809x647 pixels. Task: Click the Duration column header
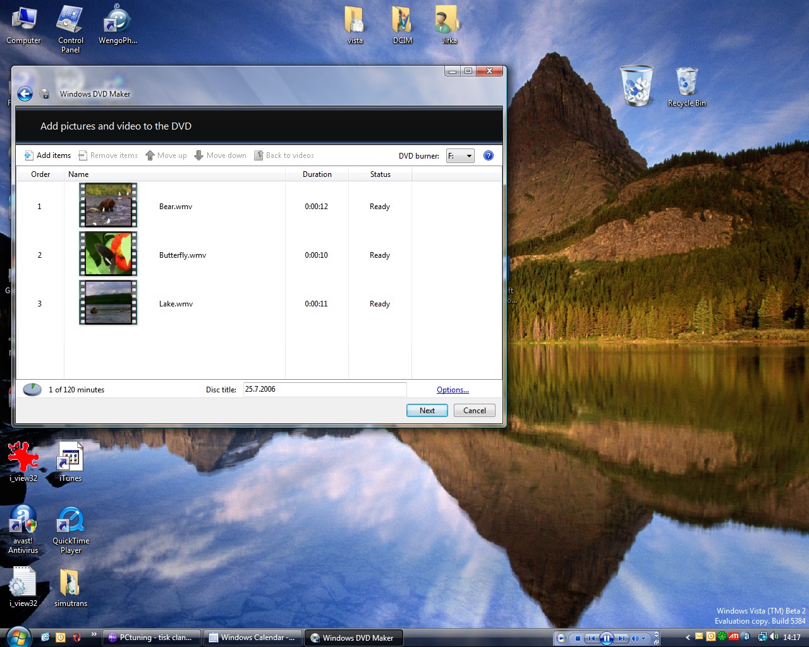[317, 174]
